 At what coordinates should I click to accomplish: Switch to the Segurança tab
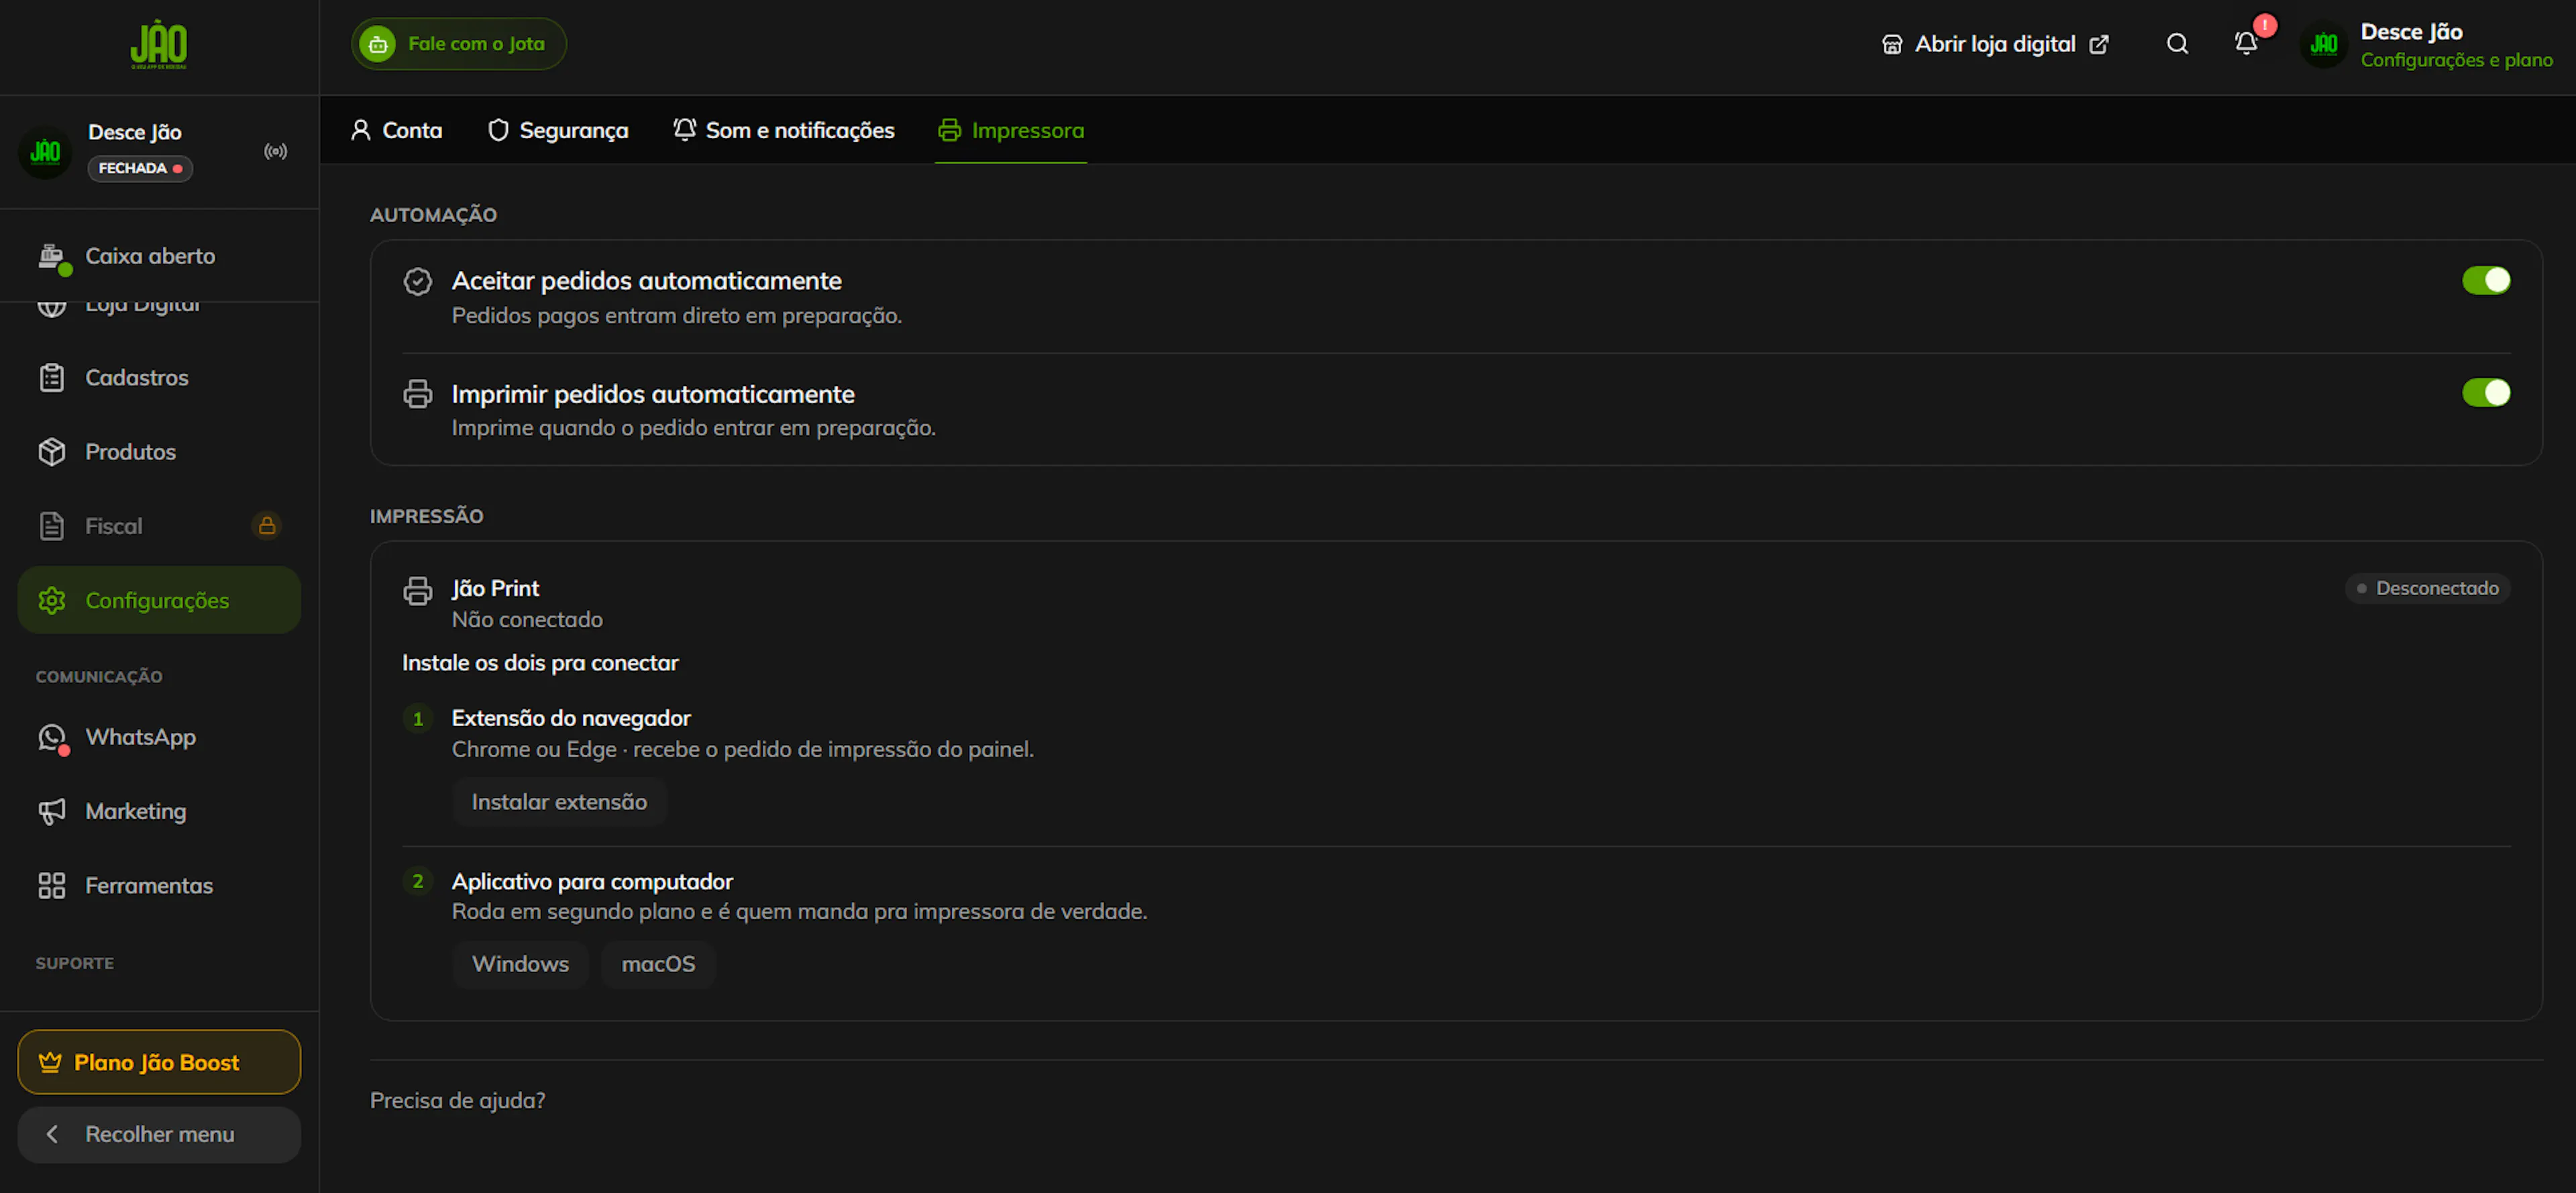pyautogui.click(x=558, y=130)
